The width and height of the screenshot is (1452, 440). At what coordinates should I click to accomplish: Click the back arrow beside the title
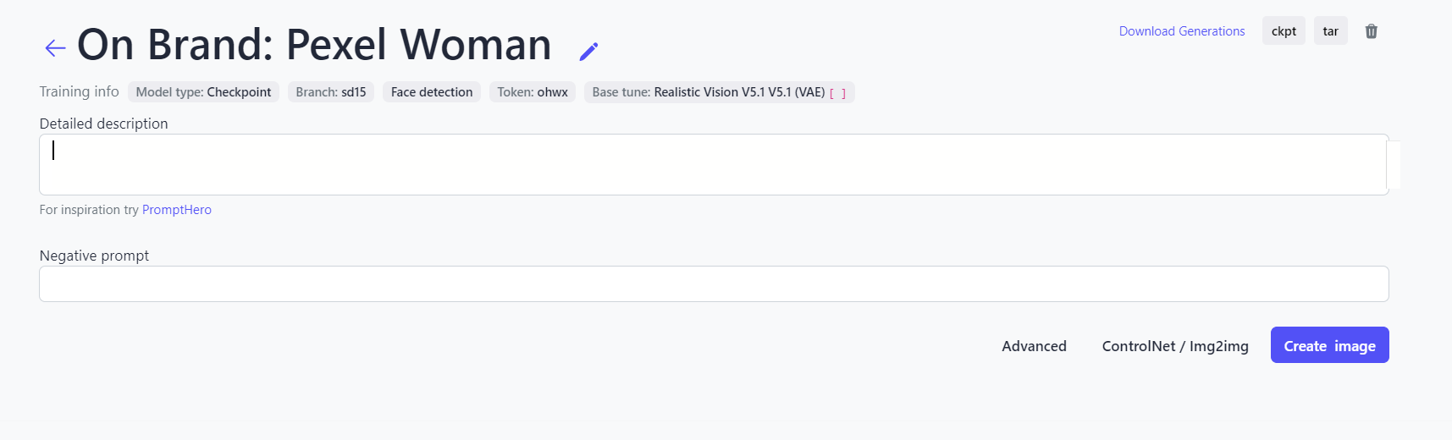click(55, 48)
